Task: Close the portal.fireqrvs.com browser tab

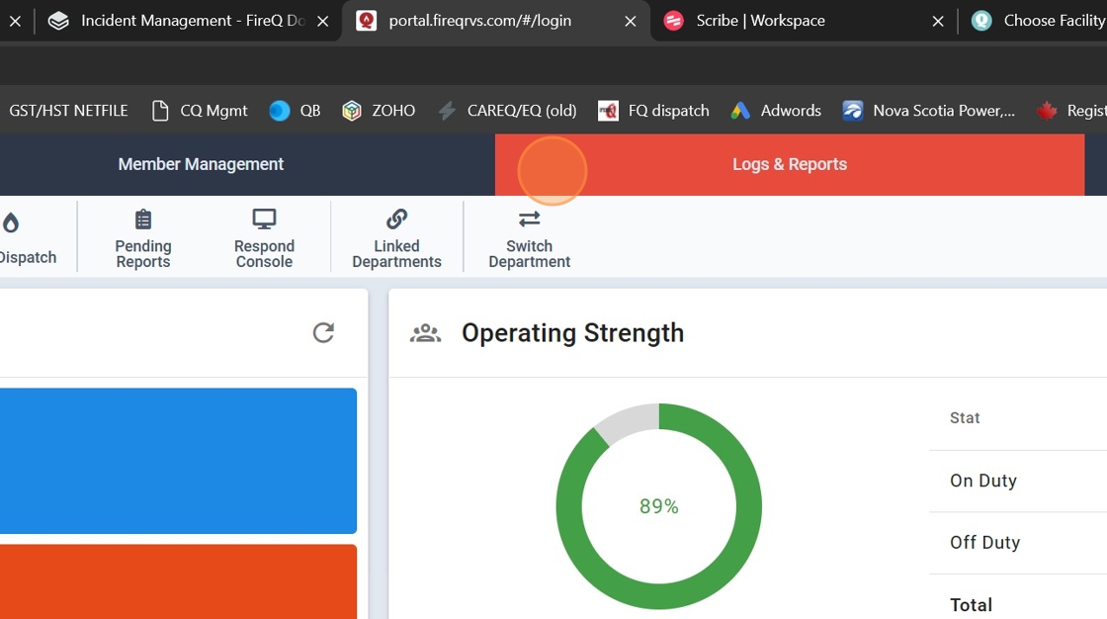Action: (x=631, y=21)
